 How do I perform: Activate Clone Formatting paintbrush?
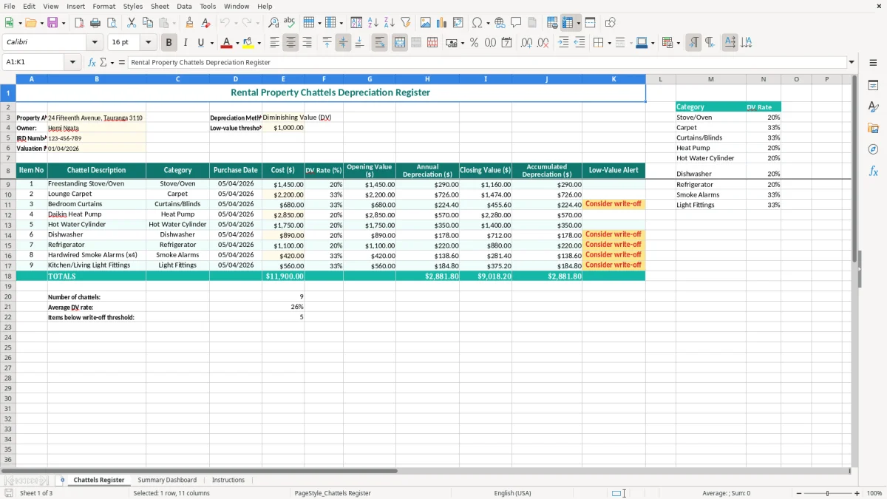coord(189,23)
